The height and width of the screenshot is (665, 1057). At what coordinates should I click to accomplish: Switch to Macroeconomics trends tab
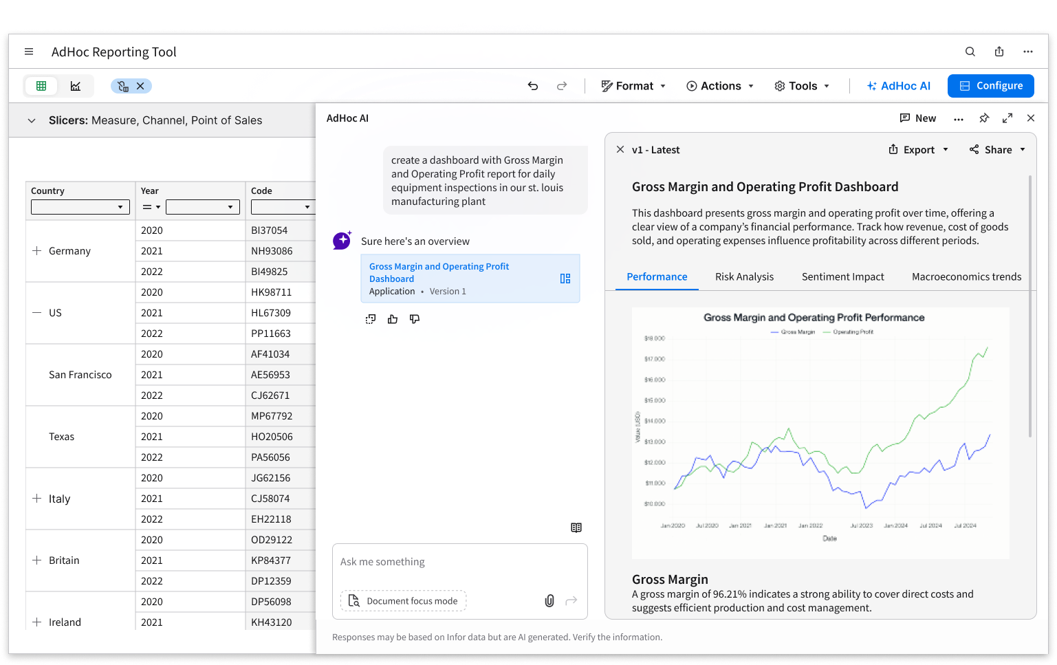pos(966,277)
